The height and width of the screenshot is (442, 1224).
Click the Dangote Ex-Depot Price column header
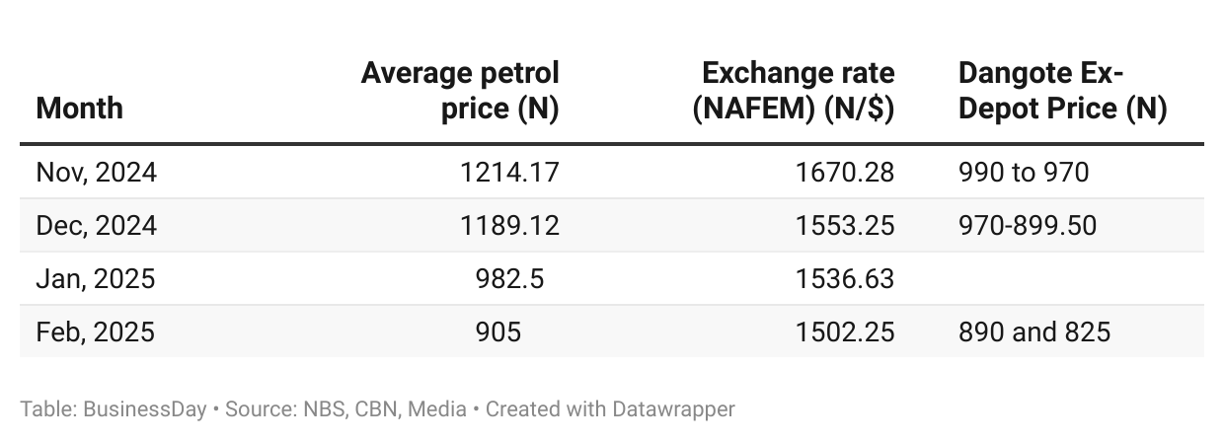coord(1062,91)
